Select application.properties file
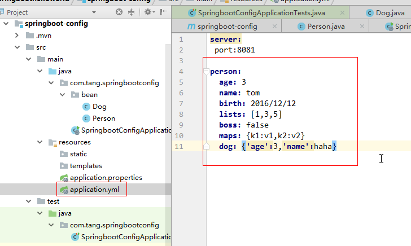 (106, 178)
